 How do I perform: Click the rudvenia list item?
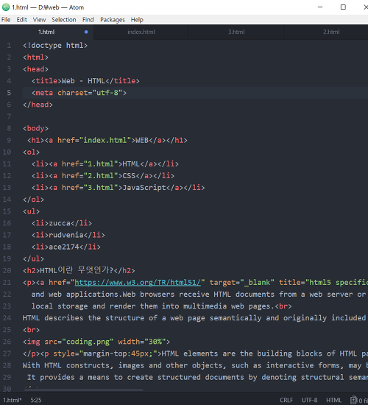point(68,235)
